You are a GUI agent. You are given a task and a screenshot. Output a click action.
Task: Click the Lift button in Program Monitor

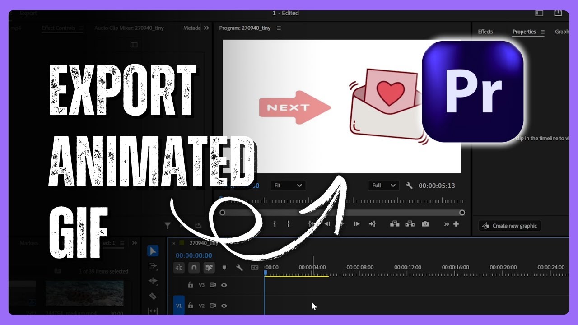click(x=394, y=224)
